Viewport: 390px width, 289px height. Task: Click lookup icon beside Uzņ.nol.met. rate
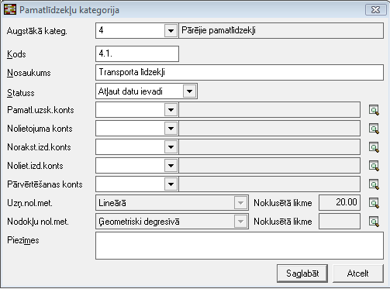coord(374,203)
